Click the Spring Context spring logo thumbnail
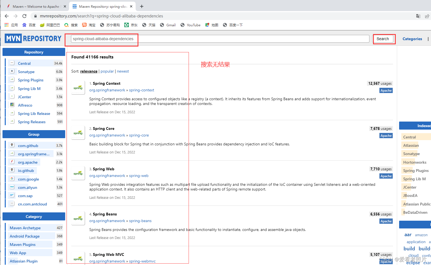 pos(78,88)
